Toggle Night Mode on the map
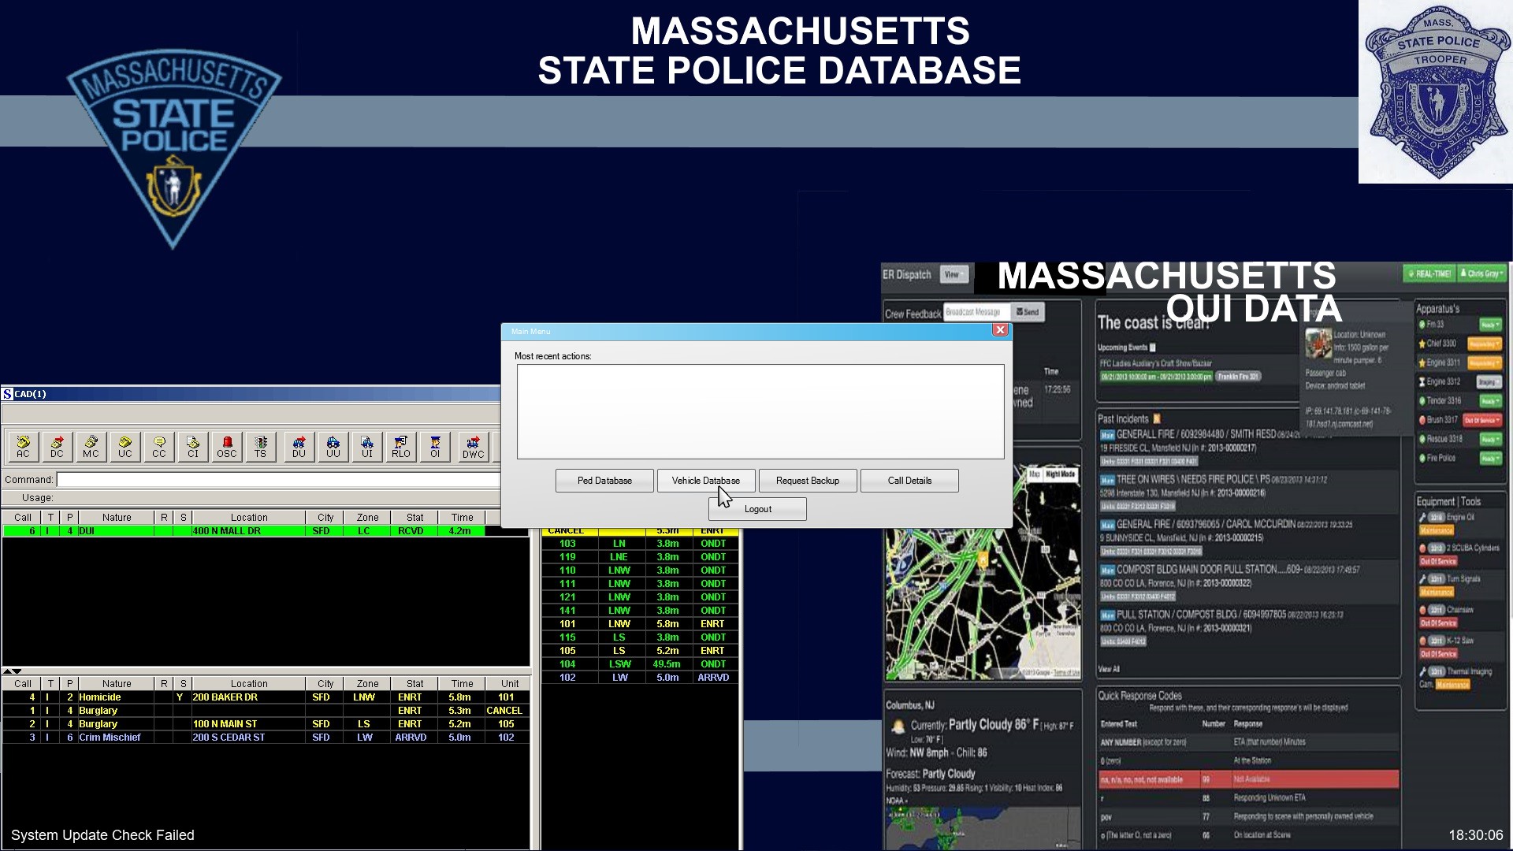This screenshot has width=1513, height=851. click(1061, 474)
